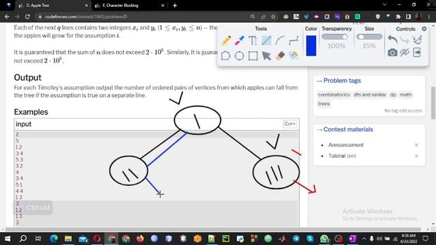This screenshot has height=245, width=436.
Task: Adjust the Transparency slider
Action: click(334, 37)
